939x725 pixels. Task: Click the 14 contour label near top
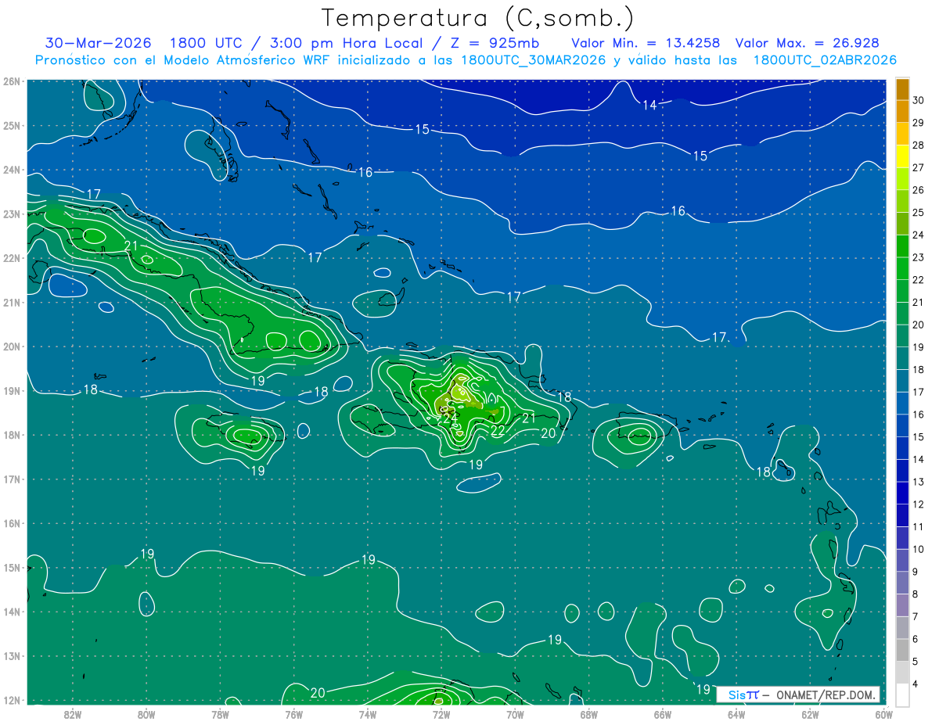pyautogui.click(x=649, y=106)
